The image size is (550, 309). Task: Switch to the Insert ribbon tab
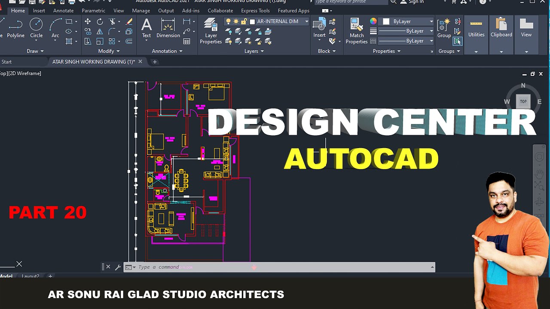[x=39, y=11]
